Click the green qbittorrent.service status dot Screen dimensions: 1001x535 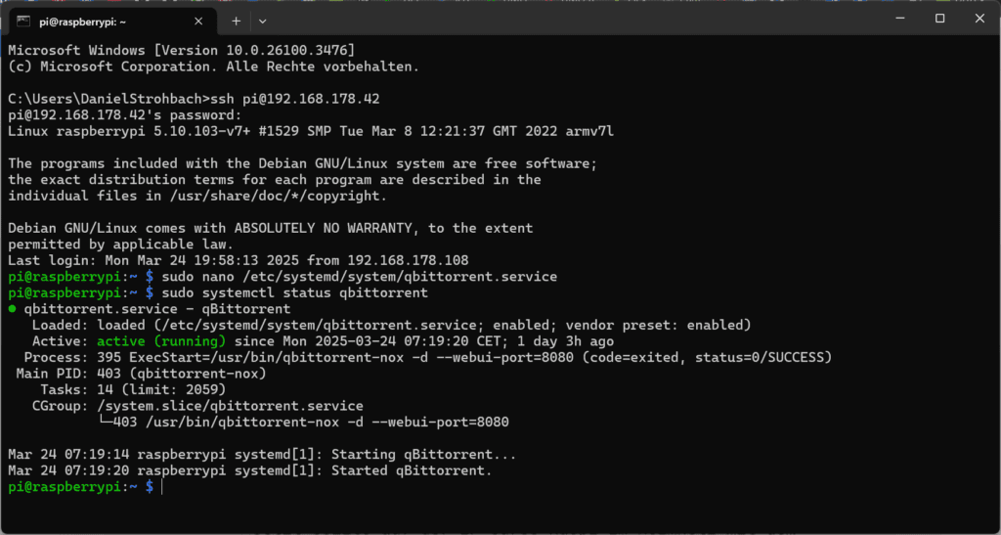[12, 309]
